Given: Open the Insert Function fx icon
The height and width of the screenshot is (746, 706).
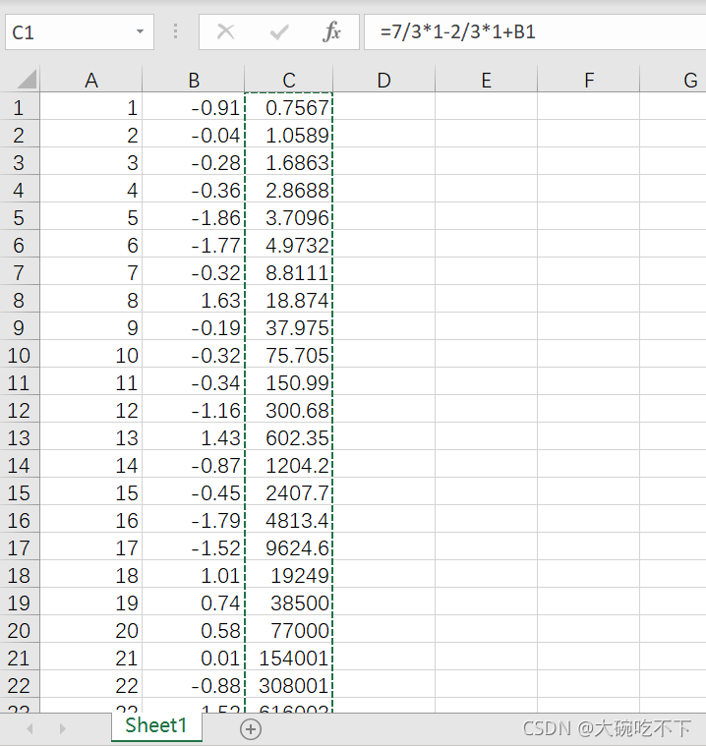Looking at the screenshot, I should (331, 32).
